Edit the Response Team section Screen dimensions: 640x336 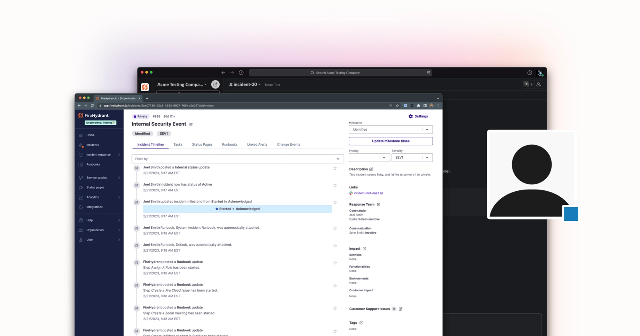[378, 204]
